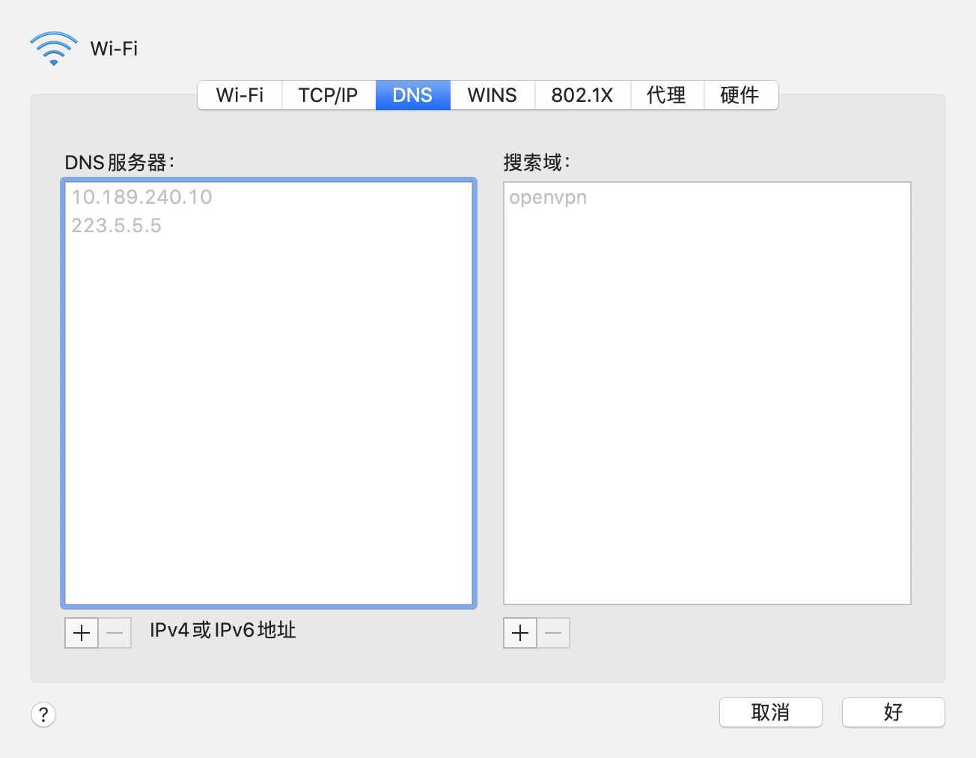This screenshot has height=758, width=976.
Task: Click the 取消 cancel button
Action: click(771, 712)
